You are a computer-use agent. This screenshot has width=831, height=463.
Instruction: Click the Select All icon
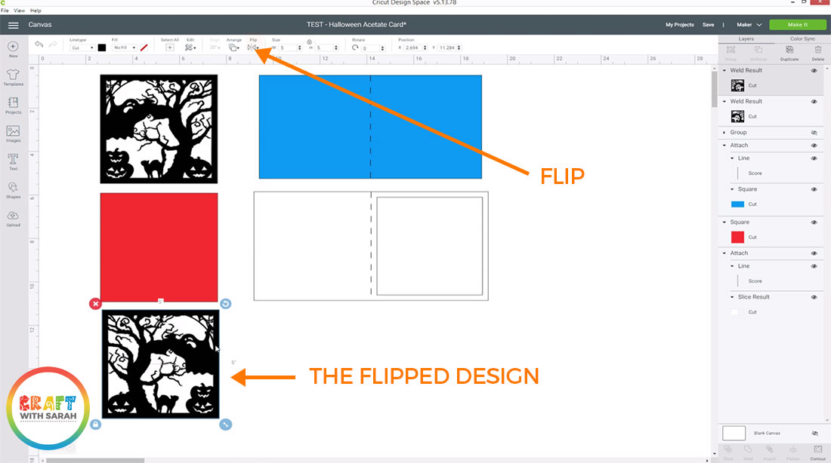[x=169, y=48]
